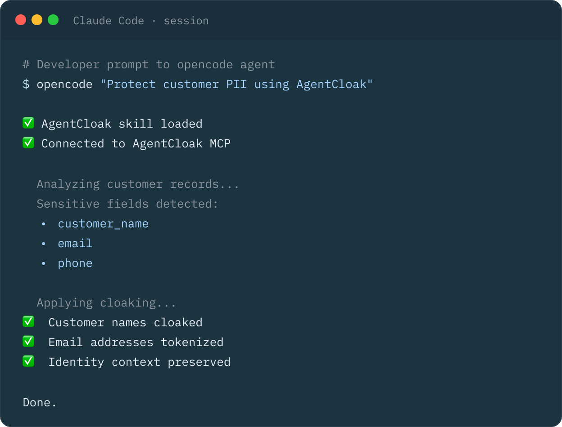Click the check icon beside Connected to AgentCloak MCP
The image size is (562, 427).
[28, 142]
